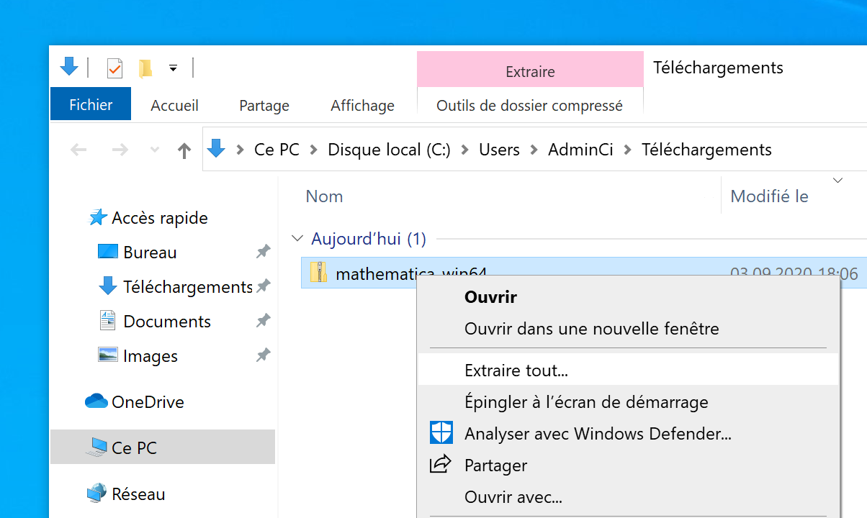Image resolution: width=867 pixels, height=518 pixels.
Task: Sort by the Nom column header
Action: coord(324,196)
